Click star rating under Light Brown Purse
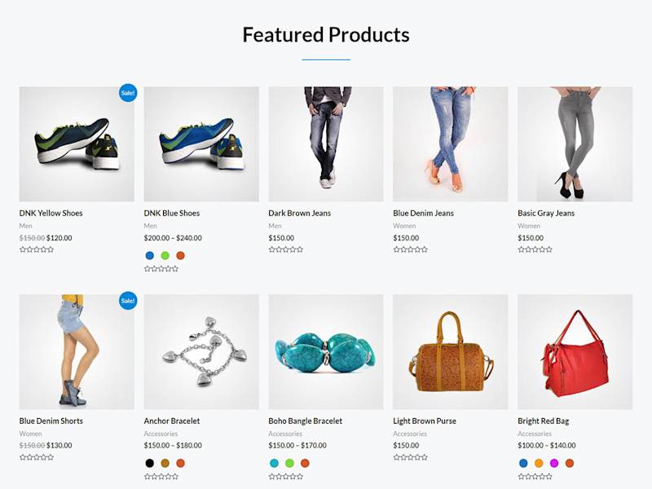The width and height of the screenshot is (652, 489). (411, 457)
